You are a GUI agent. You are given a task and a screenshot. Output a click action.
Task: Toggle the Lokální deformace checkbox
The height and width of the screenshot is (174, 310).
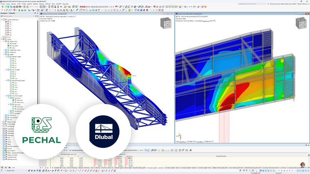pos(6,50)
